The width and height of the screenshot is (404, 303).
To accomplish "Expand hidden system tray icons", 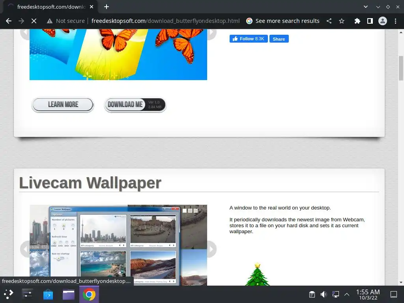I will (x=347, y=294).
